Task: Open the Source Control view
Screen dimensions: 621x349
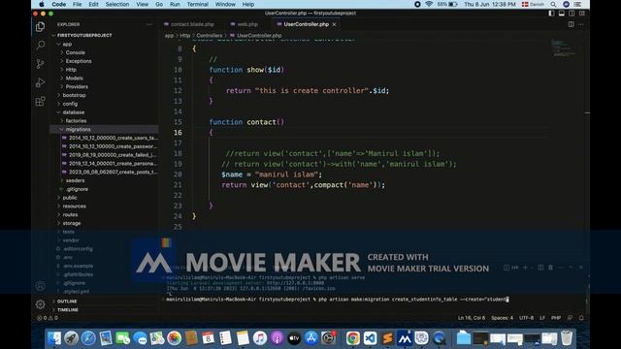Action: pos(40,64)
